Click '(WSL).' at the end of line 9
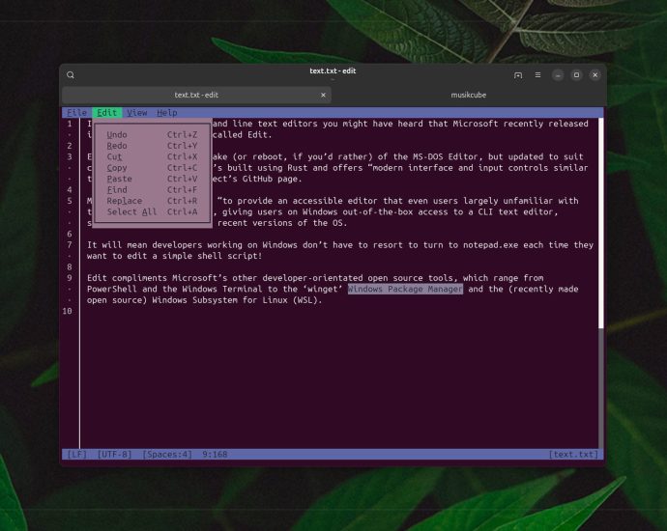Viewport: 667px width, 531px height. coord(307,300)
